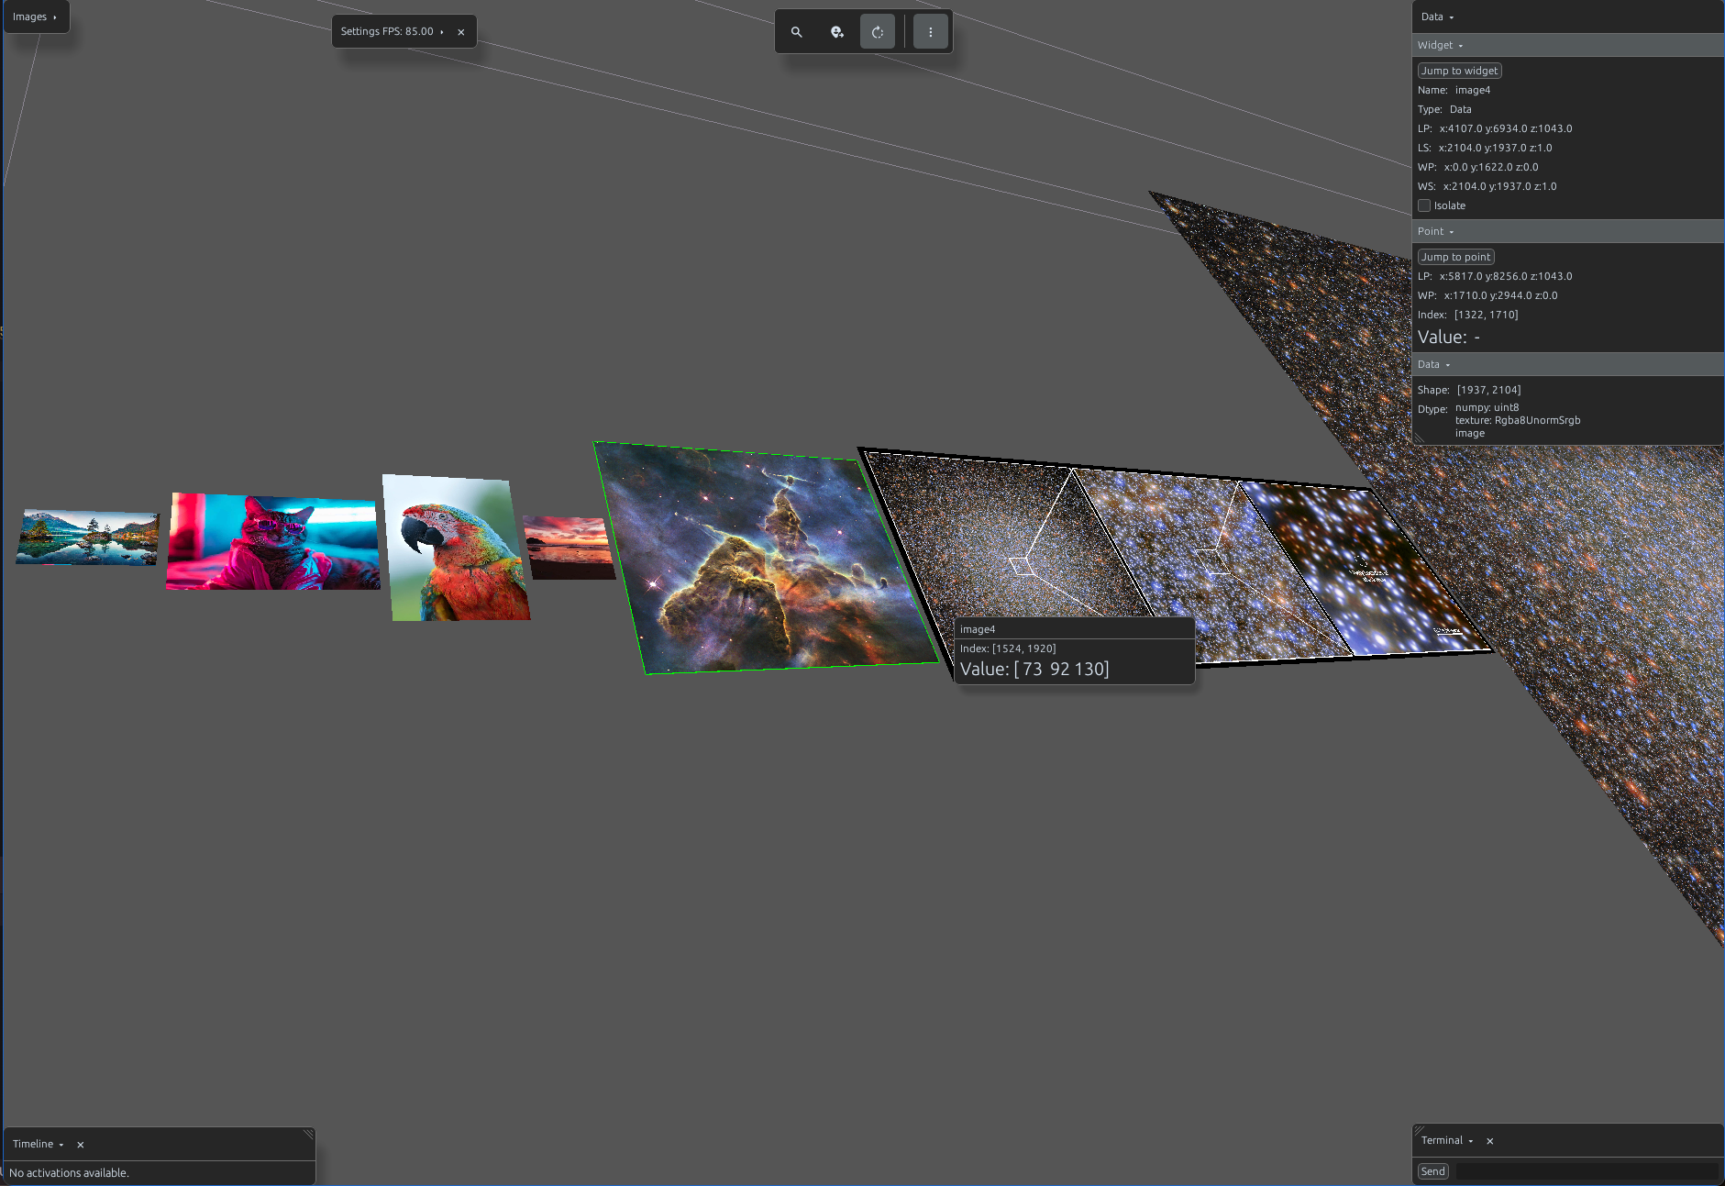The height and width of the screenshot is (1186, 1725).
Task: Toggle the rotate arrow icon in the toolbar
Action: point(878,32)
